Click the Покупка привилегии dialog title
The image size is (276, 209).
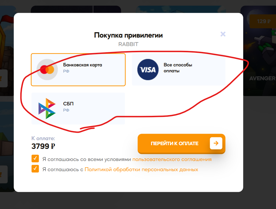(x=128, y=35)
